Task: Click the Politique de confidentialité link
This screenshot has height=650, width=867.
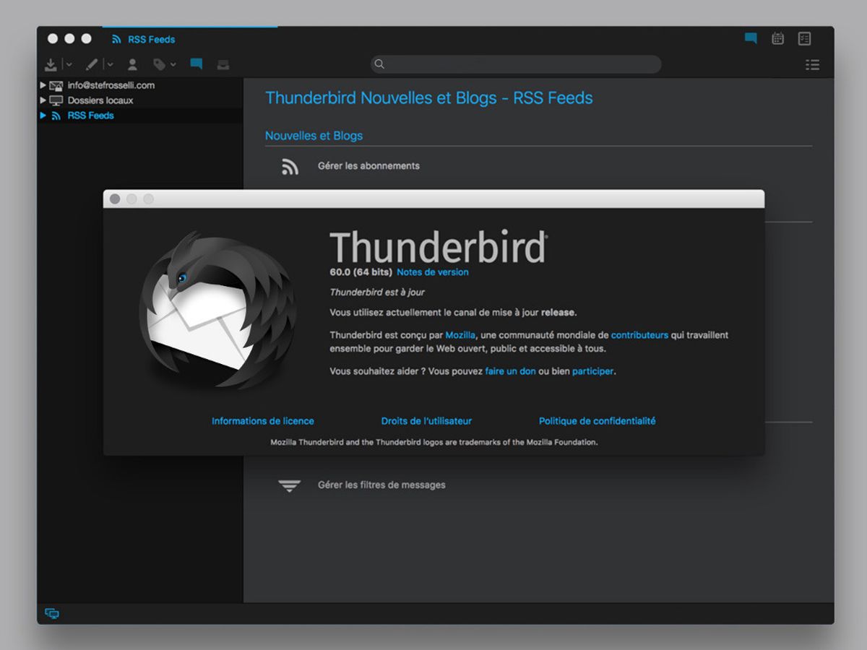Action: coord(597,421)
